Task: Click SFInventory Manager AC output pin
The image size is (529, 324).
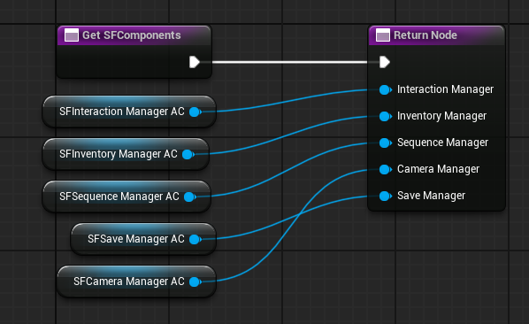Action: (x=188, y=155)
